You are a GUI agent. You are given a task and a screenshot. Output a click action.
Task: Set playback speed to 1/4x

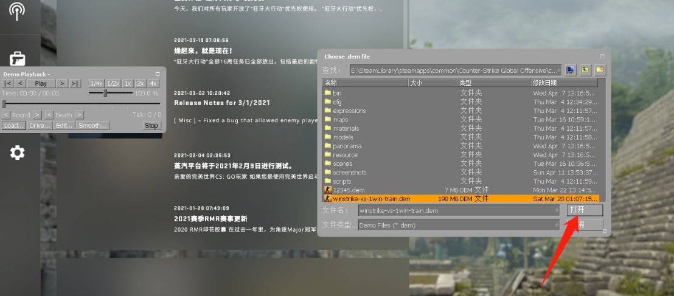pos(96,83)
